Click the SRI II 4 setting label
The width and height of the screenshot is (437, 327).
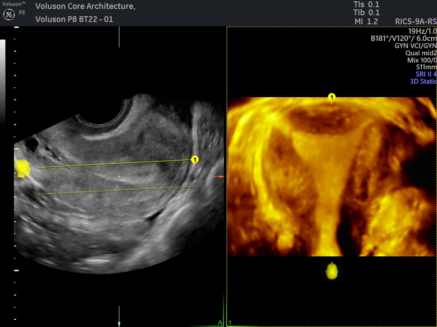click(x=426, y=74)
